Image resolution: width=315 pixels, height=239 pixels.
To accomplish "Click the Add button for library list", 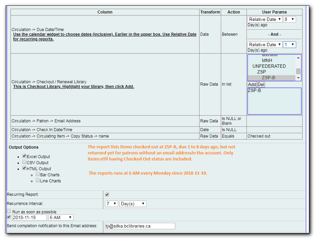I will point(252,84).
